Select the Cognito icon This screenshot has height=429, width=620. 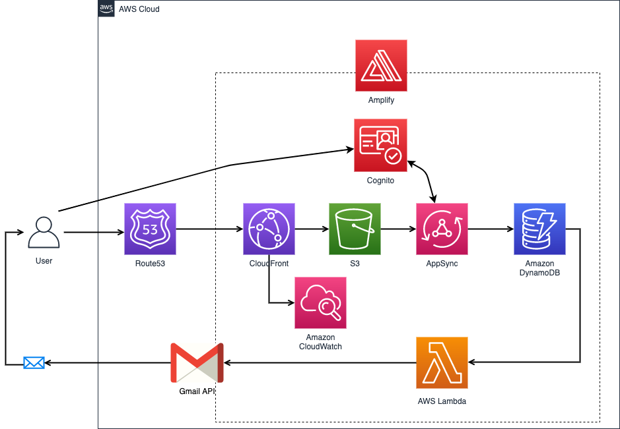tap(380, 146)
